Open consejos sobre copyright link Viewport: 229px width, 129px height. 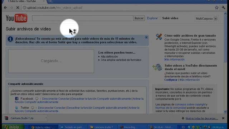pos(190,104)
